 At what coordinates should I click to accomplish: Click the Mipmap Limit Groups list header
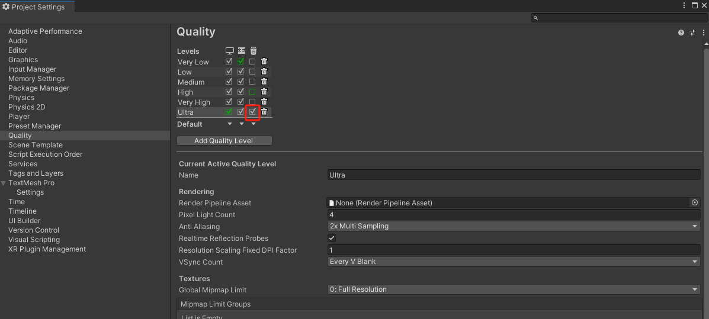439,304
